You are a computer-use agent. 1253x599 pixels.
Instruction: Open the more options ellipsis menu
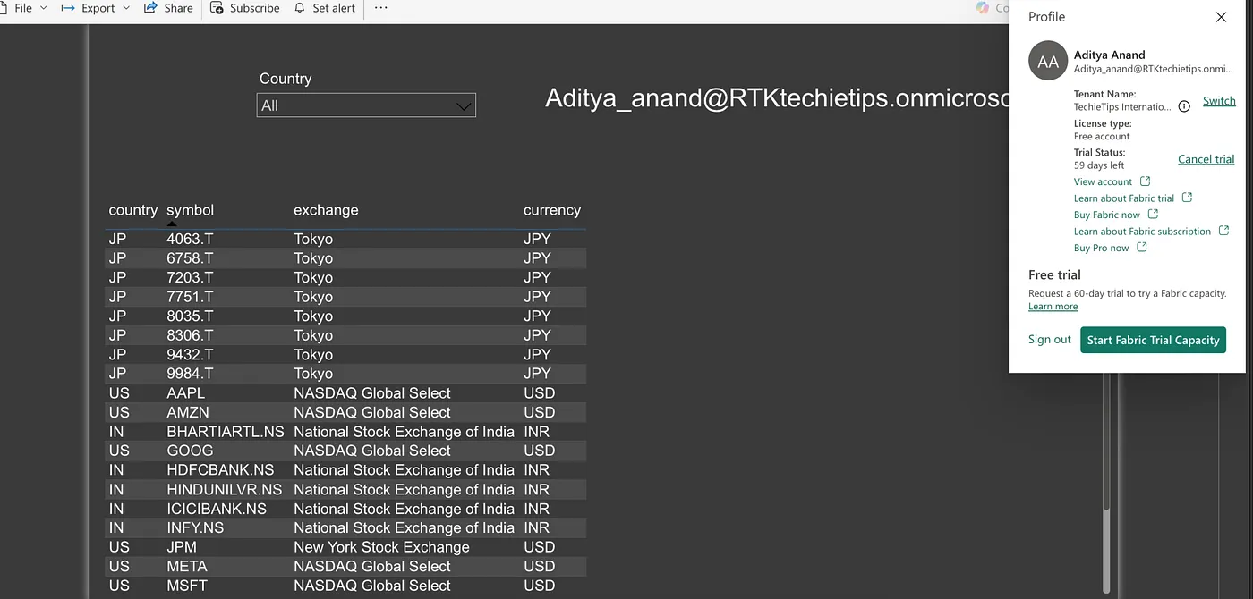click(381, 7)
